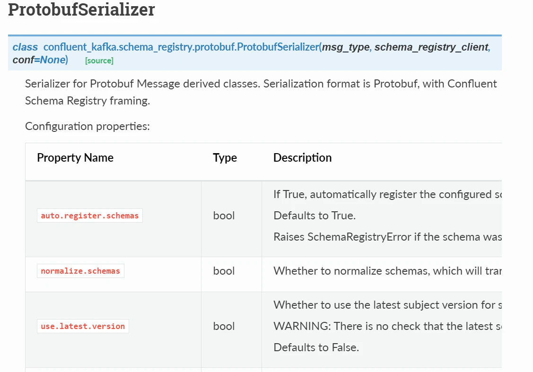The height and width of the screenshot is (372, 533).
Task: Click bool type in normalize.schemas row
Action: pos(224,271)
